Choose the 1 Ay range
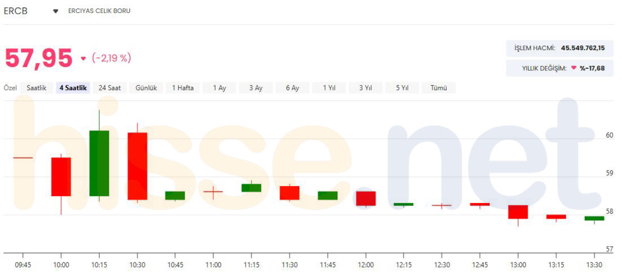 click(219, 88)
